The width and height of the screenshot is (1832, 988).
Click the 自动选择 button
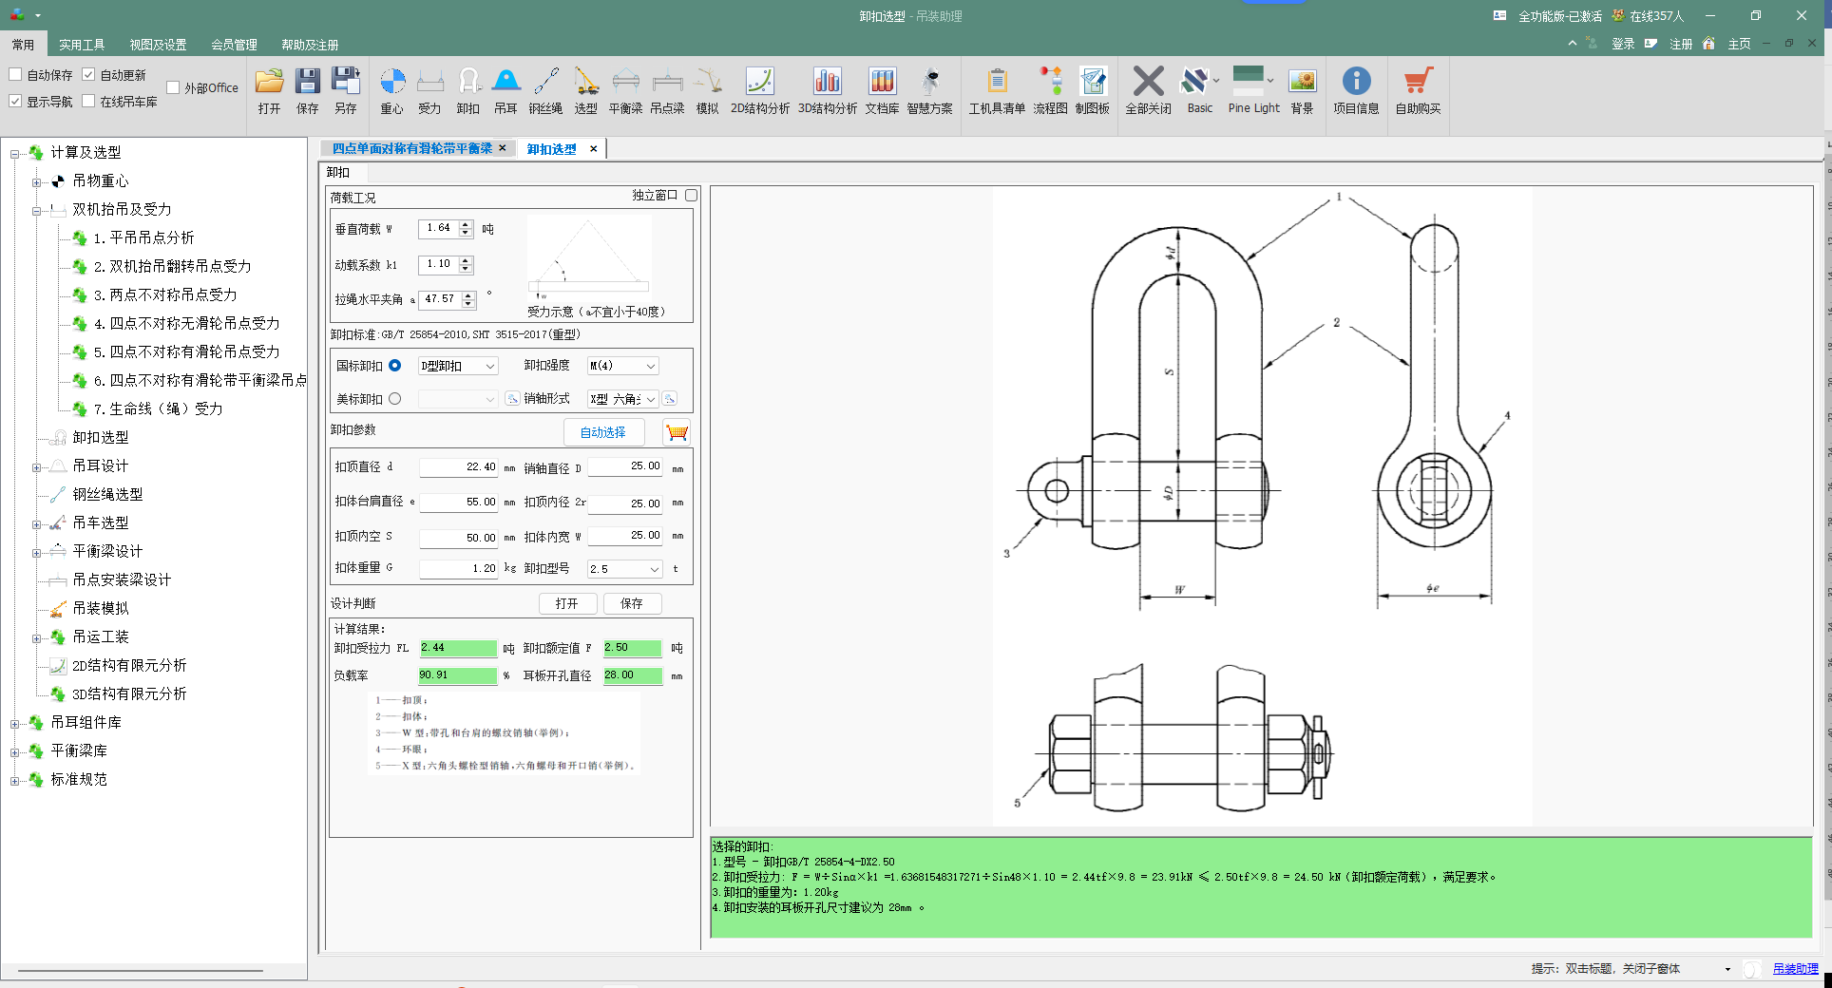pos(603,432)
